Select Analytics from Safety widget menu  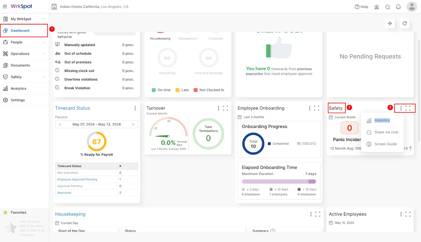[x=382, y=120]
